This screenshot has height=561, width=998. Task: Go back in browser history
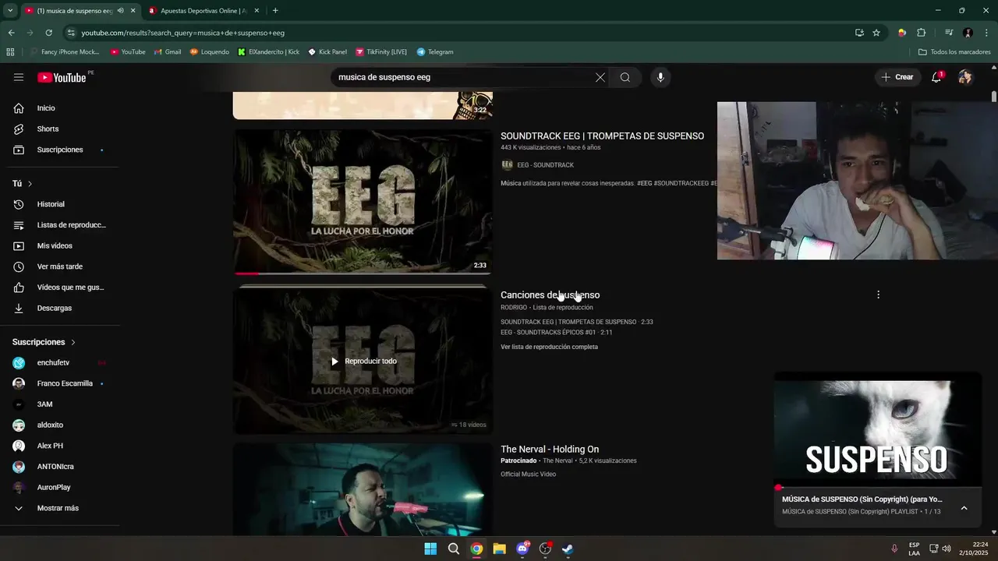pos(11,33)
